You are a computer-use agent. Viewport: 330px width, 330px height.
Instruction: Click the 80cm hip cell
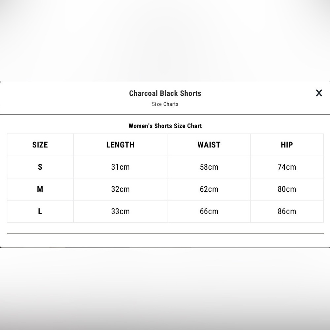pos(287,189)
